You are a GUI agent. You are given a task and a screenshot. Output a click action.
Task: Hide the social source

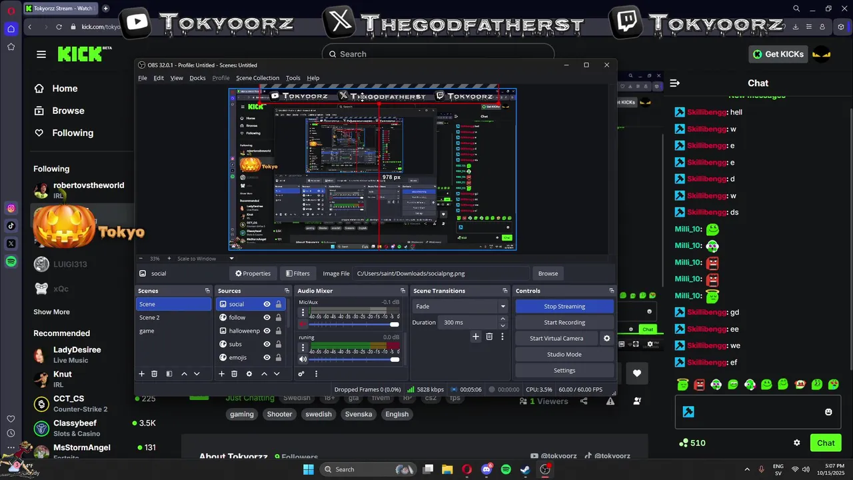tap(267, 304)
